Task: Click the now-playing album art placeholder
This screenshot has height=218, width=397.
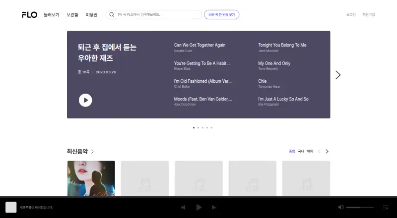Action: point(11,208)
